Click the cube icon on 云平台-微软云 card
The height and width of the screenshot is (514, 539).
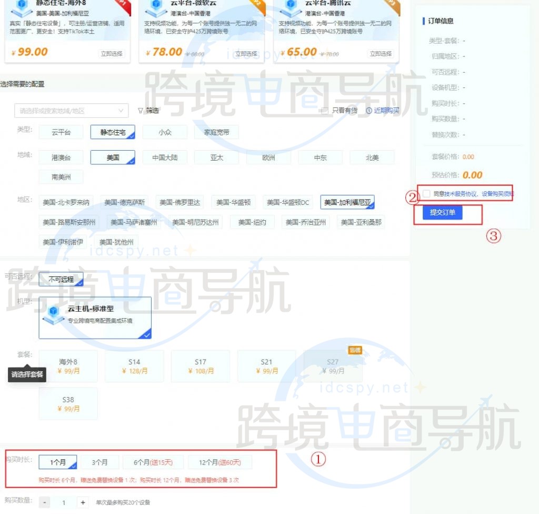(x=156, y=6)
